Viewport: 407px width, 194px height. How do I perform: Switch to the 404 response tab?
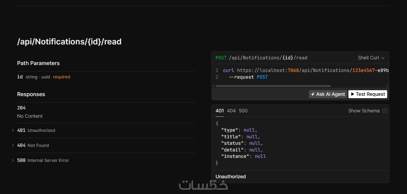click(231, 111)
